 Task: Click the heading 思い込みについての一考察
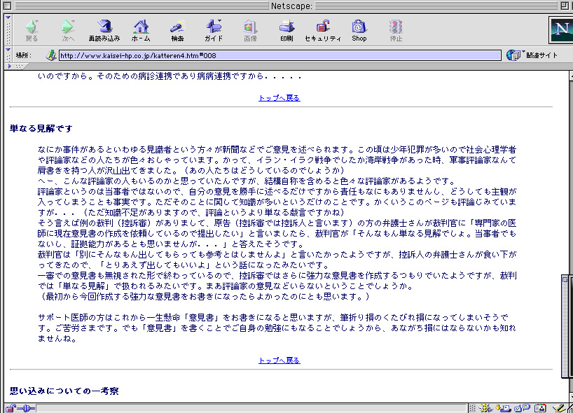click(64, 391)
